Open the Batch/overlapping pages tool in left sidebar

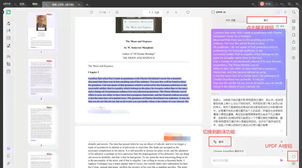coord(8,72)
